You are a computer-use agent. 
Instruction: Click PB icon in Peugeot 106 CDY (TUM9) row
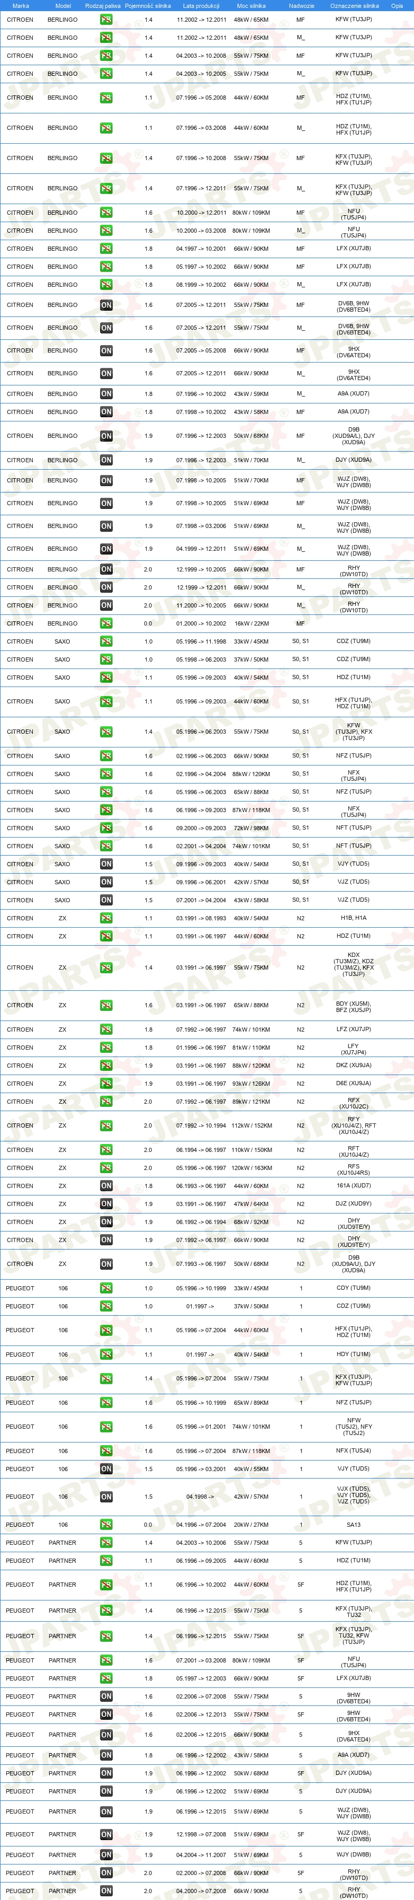click(106, 1289)
